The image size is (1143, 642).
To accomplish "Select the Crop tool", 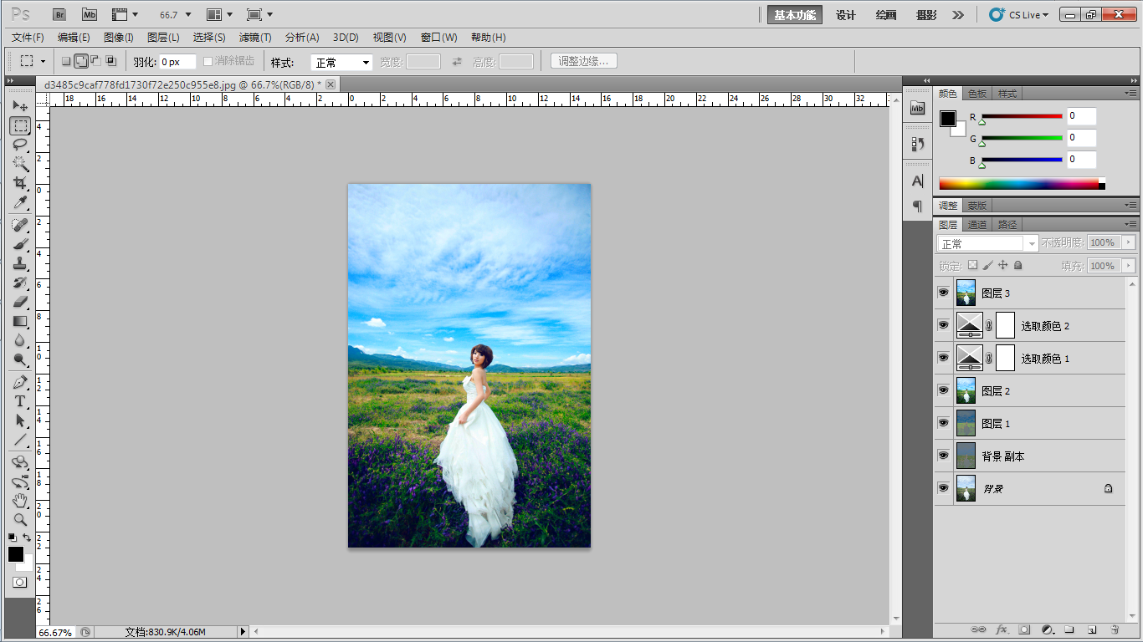I will click(20, 183).
